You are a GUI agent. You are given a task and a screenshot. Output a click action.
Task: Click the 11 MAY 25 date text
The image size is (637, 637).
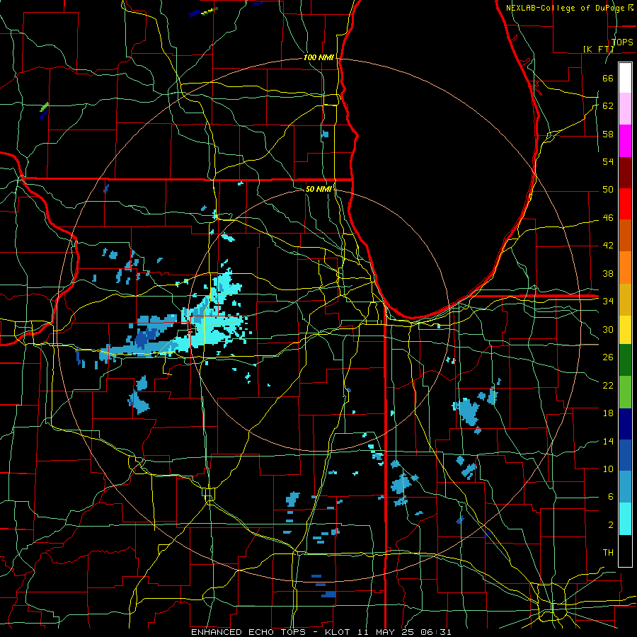[x=387, y=632]
